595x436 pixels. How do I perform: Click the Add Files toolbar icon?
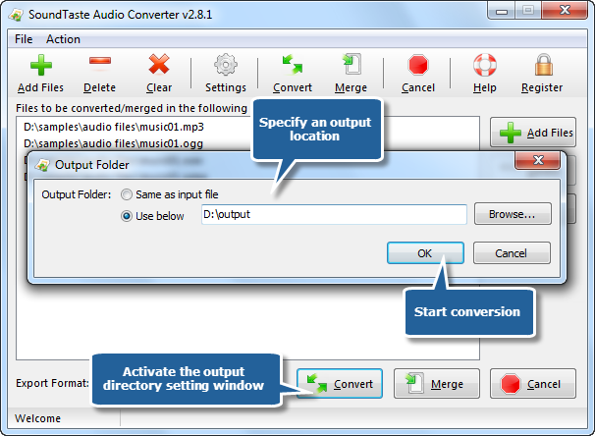coord(40,65)
